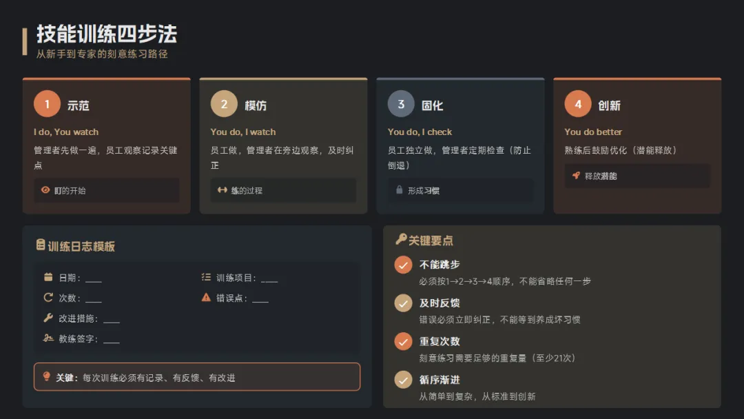Toggle the checkmark circle beside 重复次数
The height and width of the screenshot is (419, 744).
point(403,341)
